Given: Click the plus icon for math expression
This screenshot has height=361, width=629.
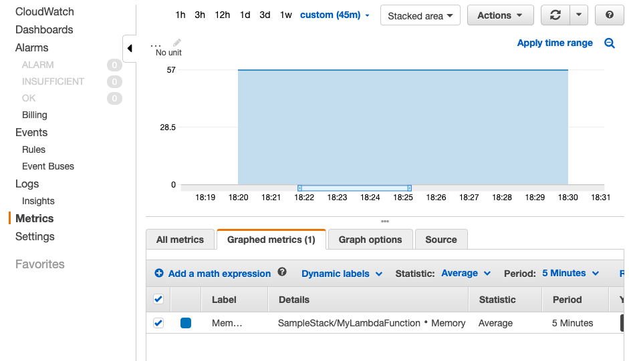Looking at the screenshot, I should (159, 274).
